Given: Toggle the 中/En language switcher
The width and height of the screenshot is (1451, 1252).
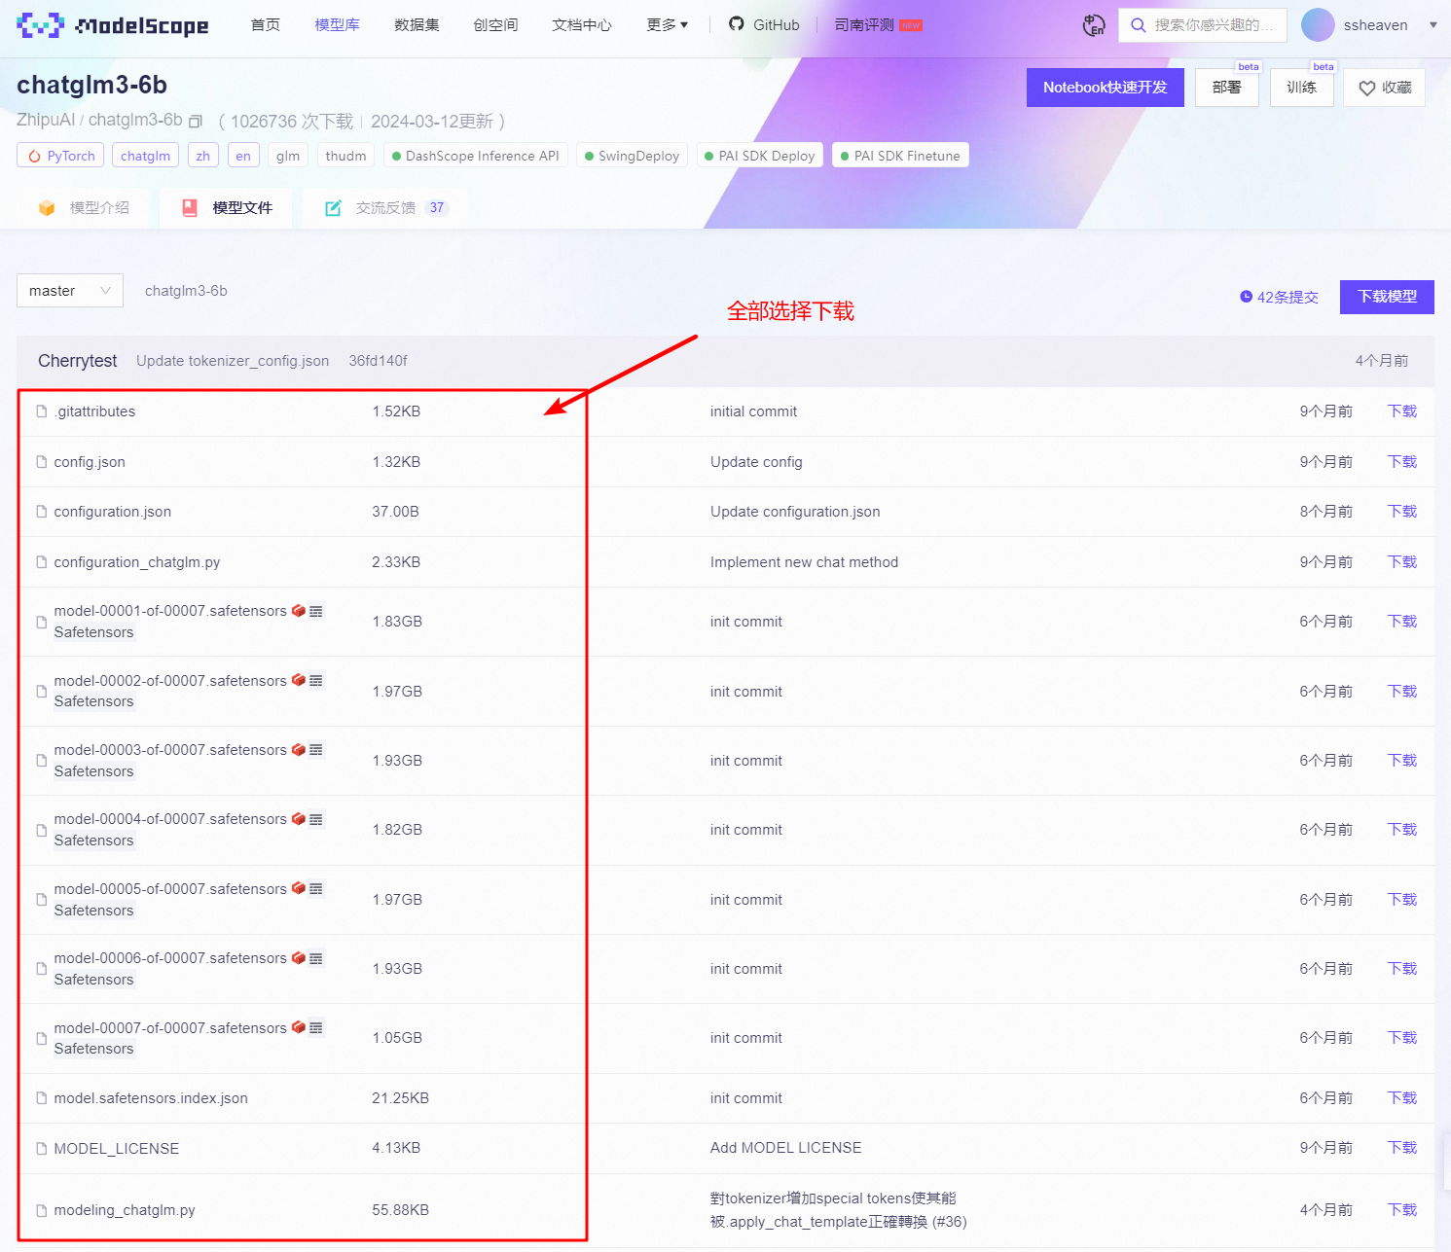Looking at the screenshot, I should 1094,25.
